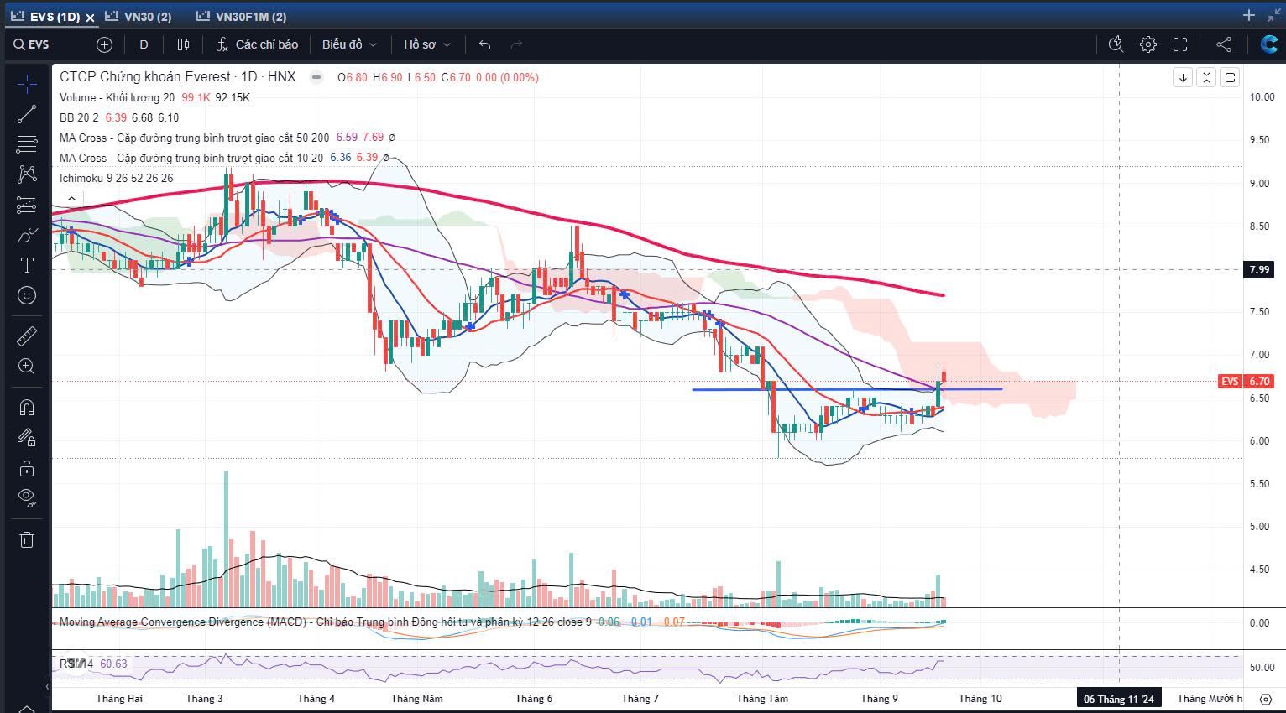Viewport: 1286px width, 713px height.
Task: Maximize the chart pane
Action: click(1230, 77)
